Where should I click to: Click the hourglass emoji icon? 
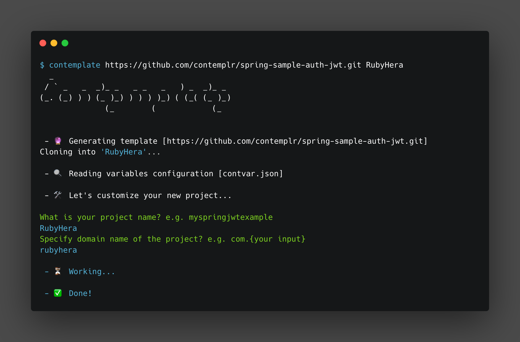click(x=58, y=271)
